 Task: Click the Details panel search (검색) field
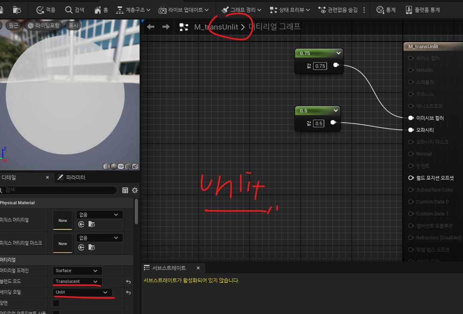point(59,190)
